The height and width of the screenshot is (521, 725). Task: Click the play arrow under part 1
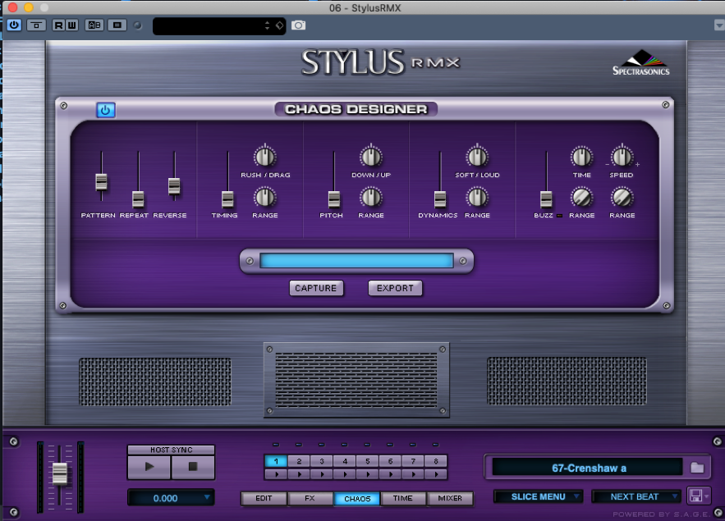coord(276,474)
